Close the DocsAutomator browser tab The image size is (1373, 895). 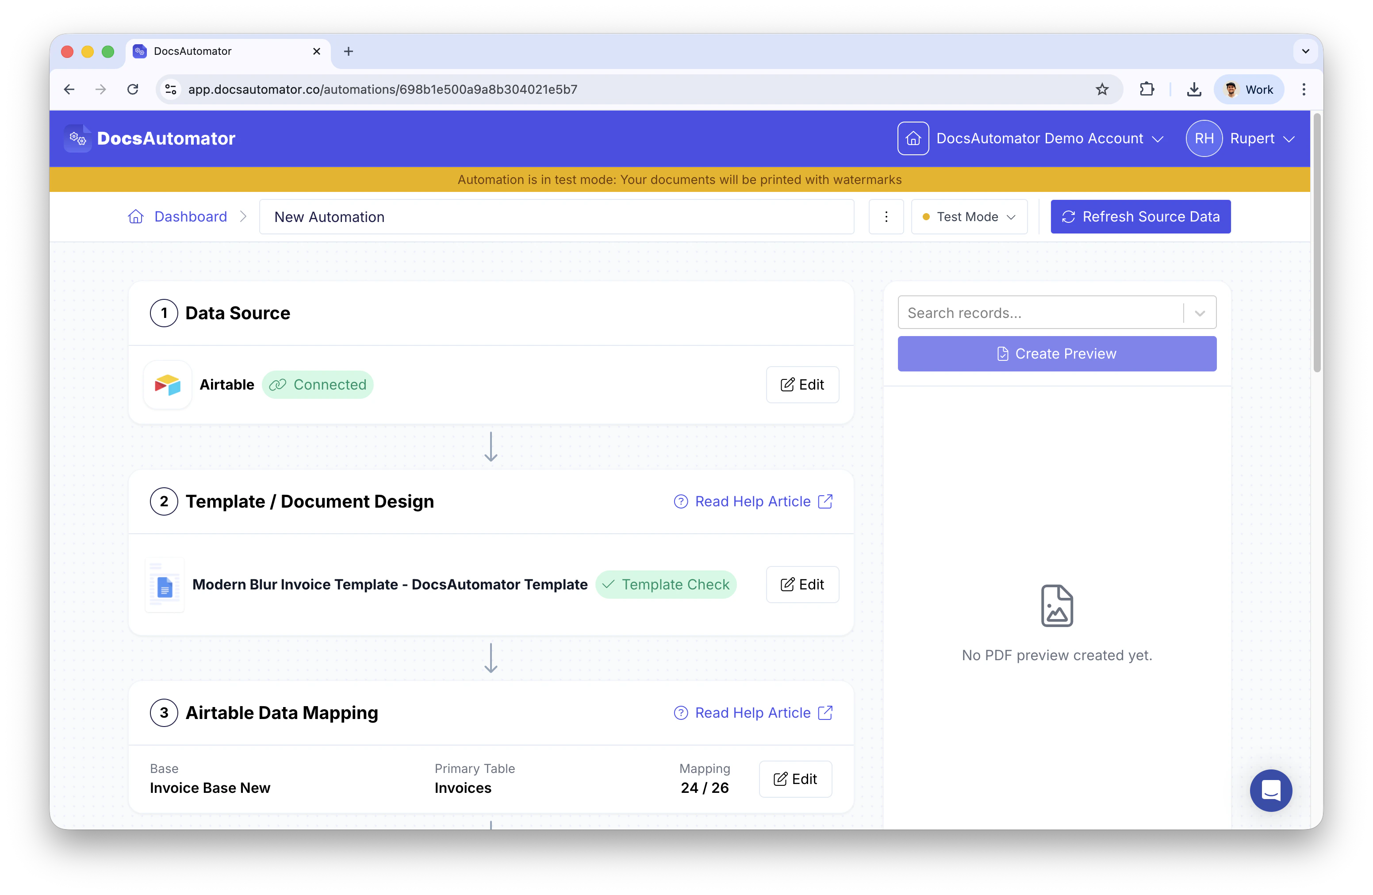[317, 51]
